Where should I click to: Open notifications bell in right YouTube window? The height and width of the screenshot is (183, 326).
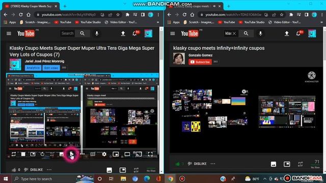[x=298, y=34]
